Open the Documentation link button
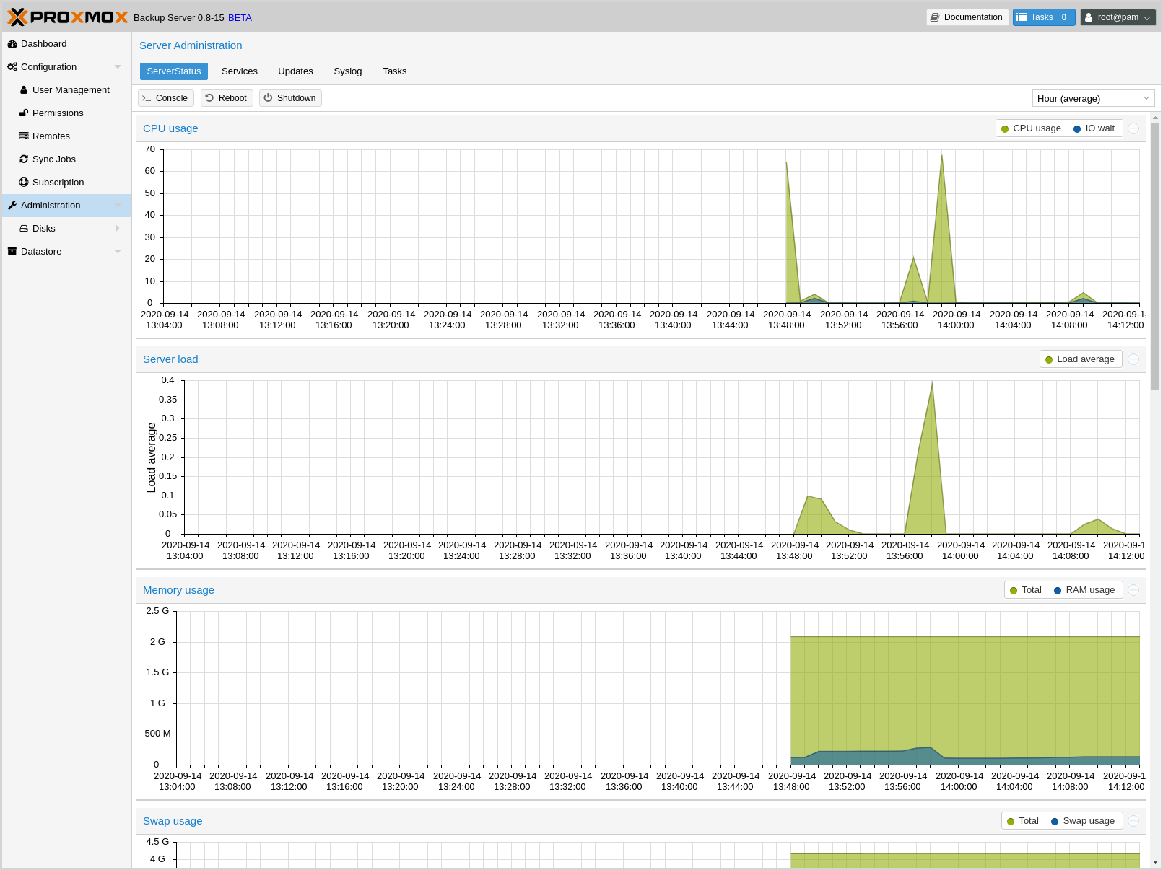The width and height of the screenshot is (1163, 870). 967,17
